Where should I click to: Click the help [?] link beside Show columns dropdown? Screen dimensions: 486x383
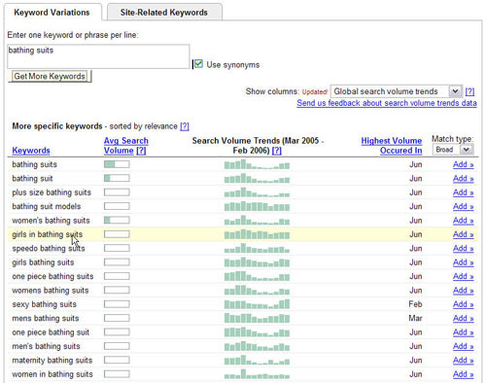coord(469,91)
